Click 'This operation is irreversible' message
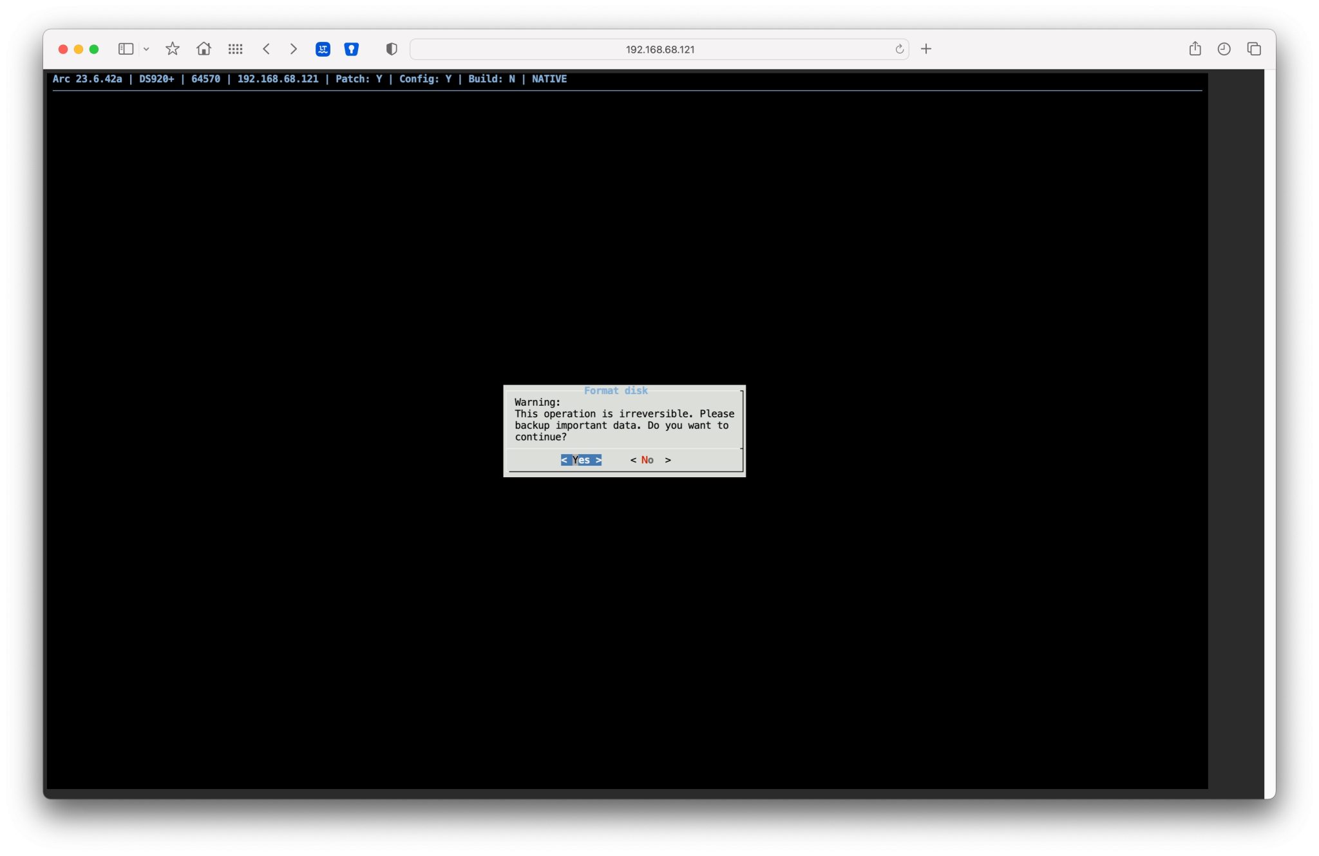This screenshot has width=1319, height=856. click(603, 414)
